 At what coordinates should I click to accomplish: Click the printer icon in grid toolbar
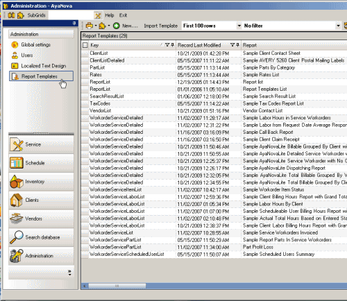click(90, 26)
